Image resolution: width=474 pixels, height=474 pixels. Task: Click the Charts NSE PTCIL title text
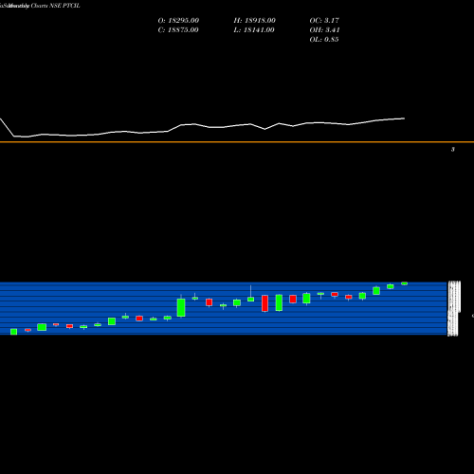[x=55, y=6]
